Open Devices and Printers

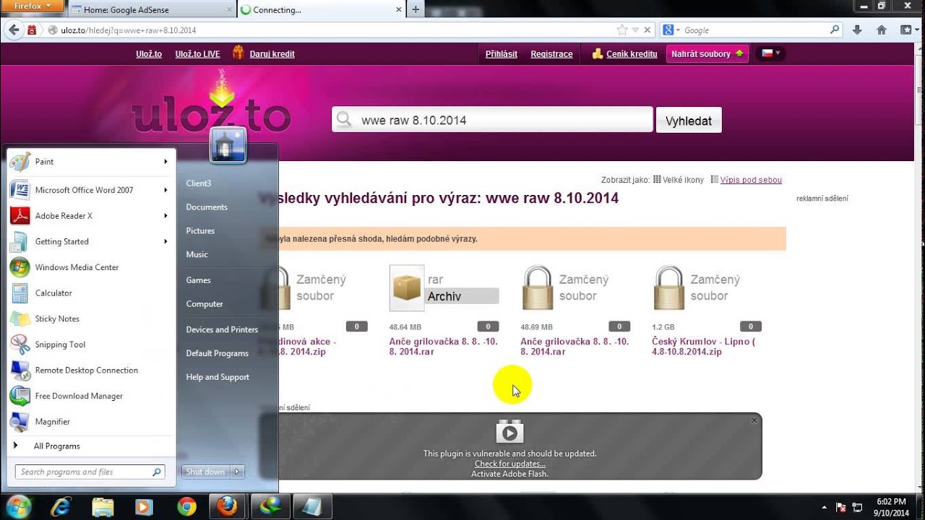click(x=222, y=329)
